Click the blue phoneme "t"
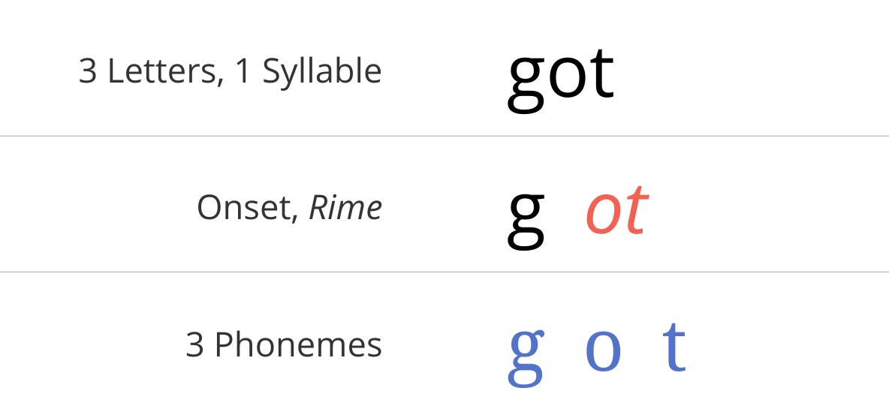Screen dimensions: 889x412 pos(675,346)
